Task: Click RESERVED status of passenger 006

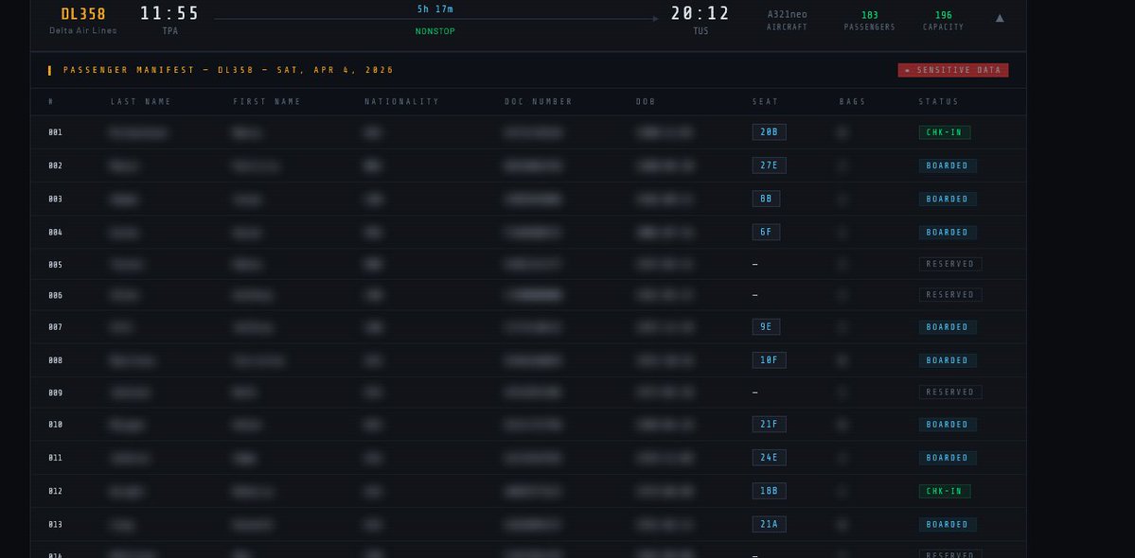Action: (950, 295)
